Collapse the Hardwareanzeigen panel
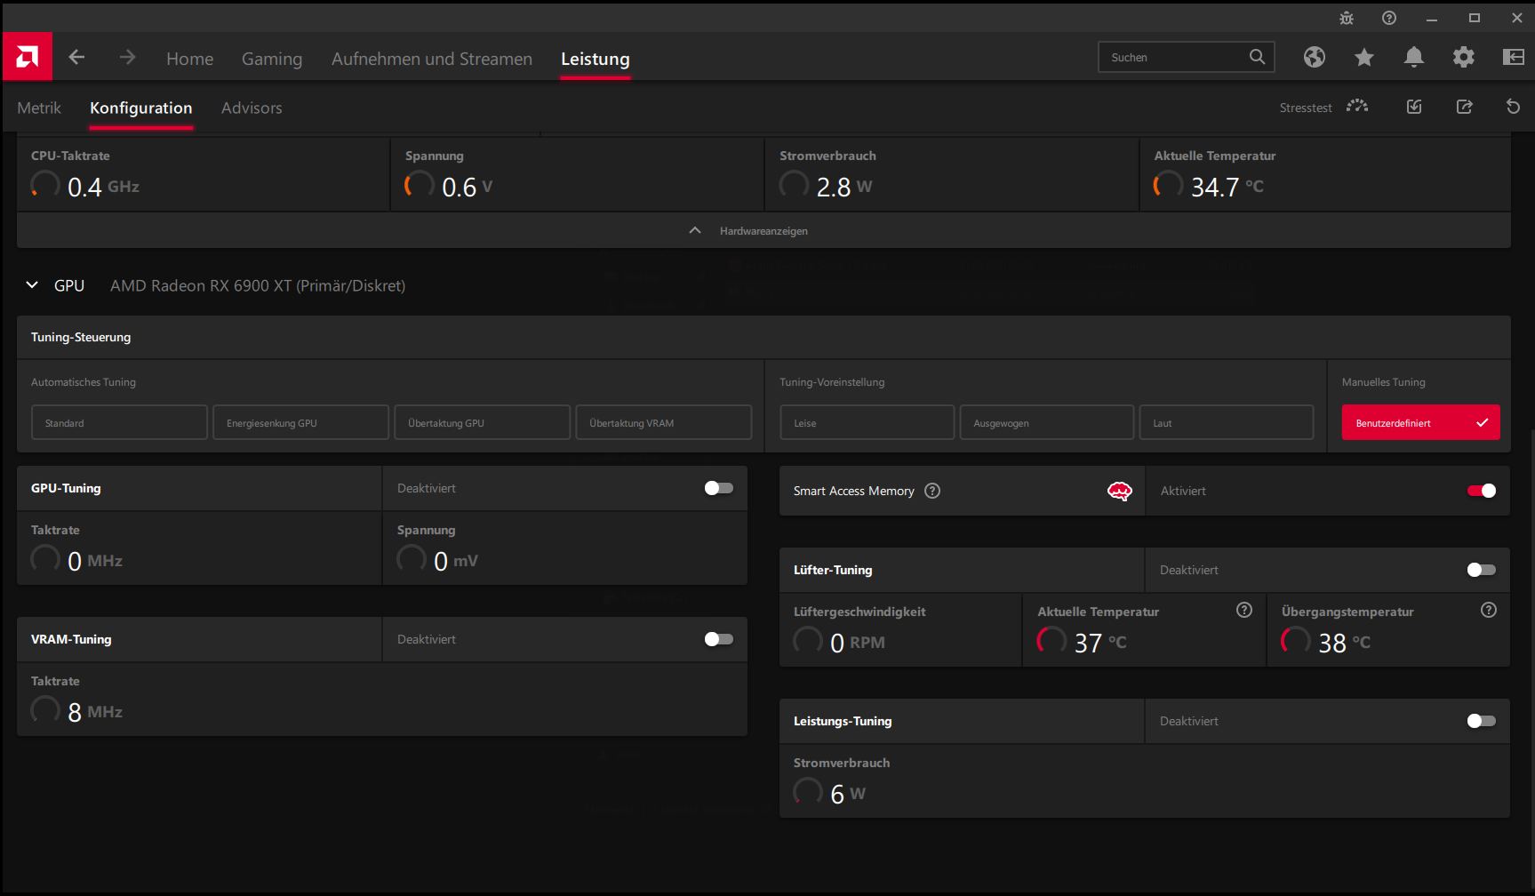Screen dimensions: 1535x896 (x=764, y=231)
